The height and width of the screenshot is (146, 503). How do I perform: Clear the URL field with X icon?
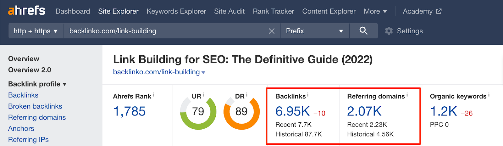(x=272, y=31)
